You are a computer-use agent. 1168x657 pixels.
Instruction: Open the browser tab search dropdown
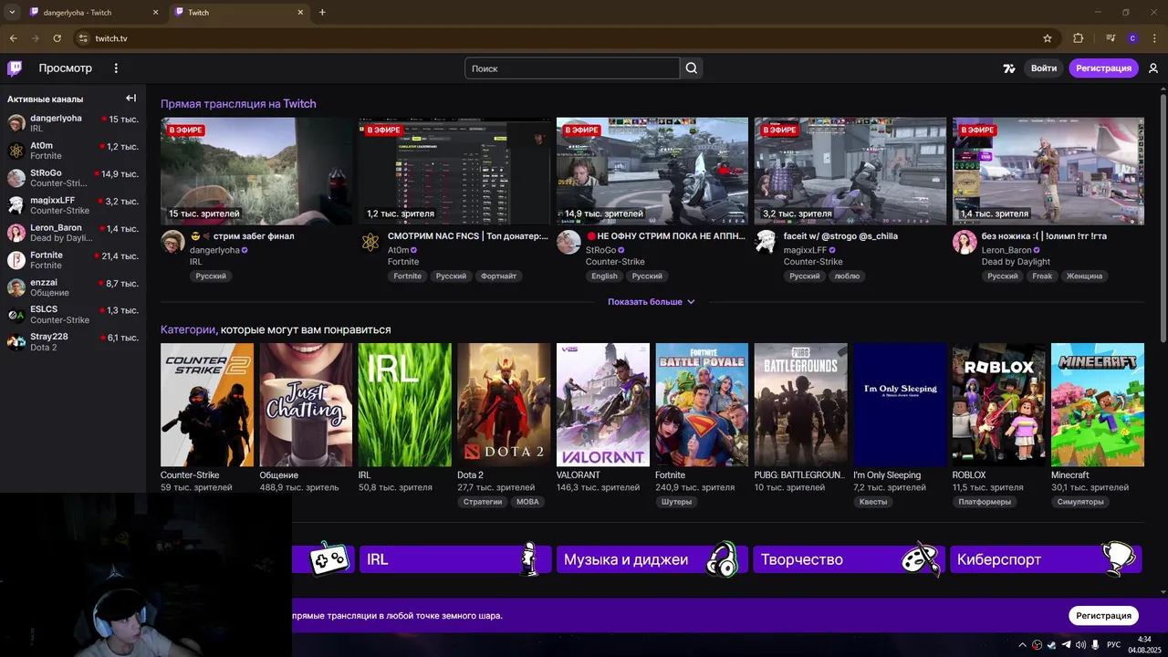[12, 12]
